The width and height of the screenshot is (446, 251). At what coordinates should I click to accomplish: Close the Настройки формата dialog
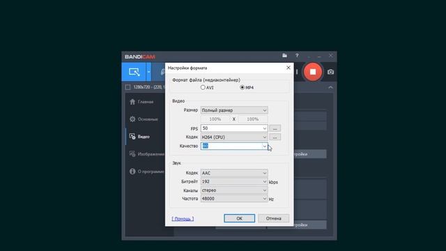(x=289, y=68)
